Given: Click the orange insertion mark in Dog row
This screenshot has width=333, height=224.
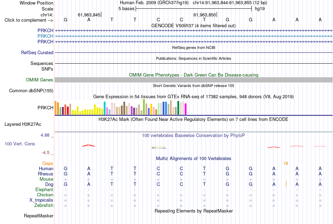Looking at the screenshot, I should click(x=286, y=184).
